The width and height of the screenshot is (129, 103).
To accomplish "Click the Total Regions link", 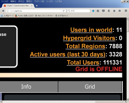I will [x=85, y=46].
